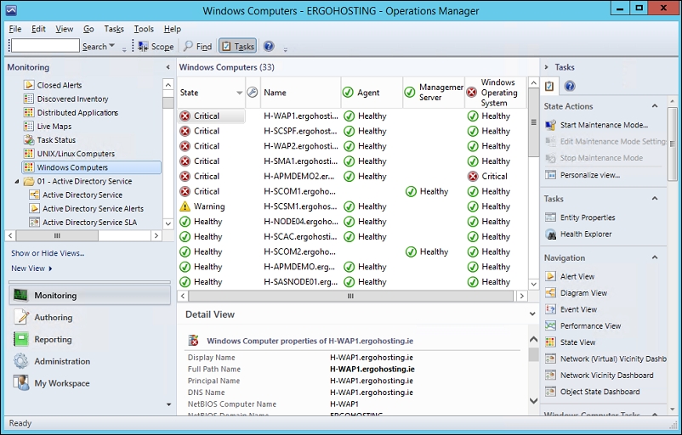This screenshot has width=682, height=435.
Task: Click the Tasks pane clipboard tab icon
Action: (x=550, y=86)
